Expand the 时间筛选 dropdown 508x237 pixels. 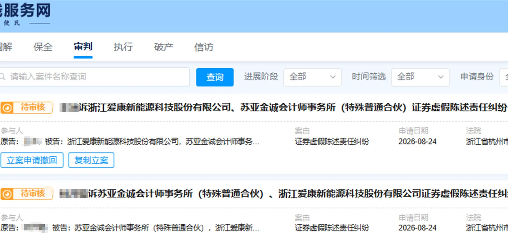pyautogui.click(x=420, y=77)
